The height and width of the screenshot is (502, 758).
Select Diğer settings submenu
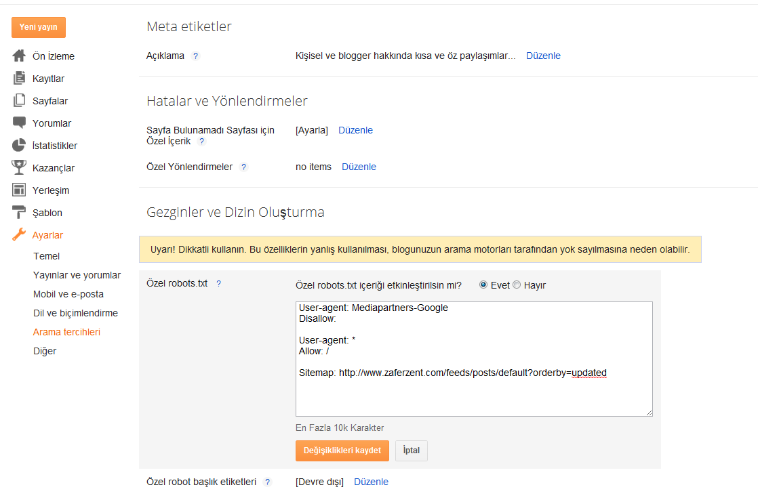point(45,351)
